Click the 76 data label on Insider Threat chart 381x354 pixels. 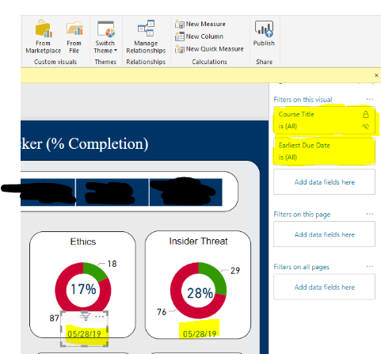[x=162, y=312]
